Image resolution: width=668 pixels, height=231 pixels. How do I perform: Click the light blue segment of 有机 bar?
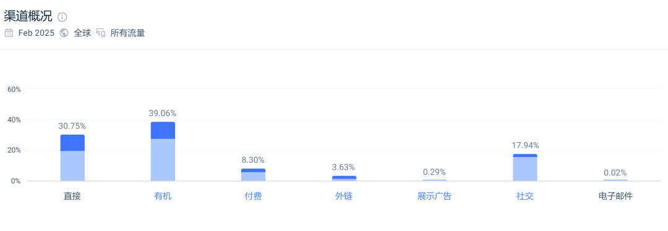(163, 160)
